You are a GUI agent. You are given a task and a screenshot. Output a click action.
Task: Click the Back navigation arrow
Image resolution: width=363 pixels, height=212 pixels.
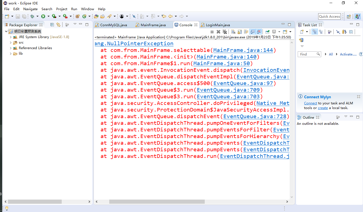(x=170, y=16)
